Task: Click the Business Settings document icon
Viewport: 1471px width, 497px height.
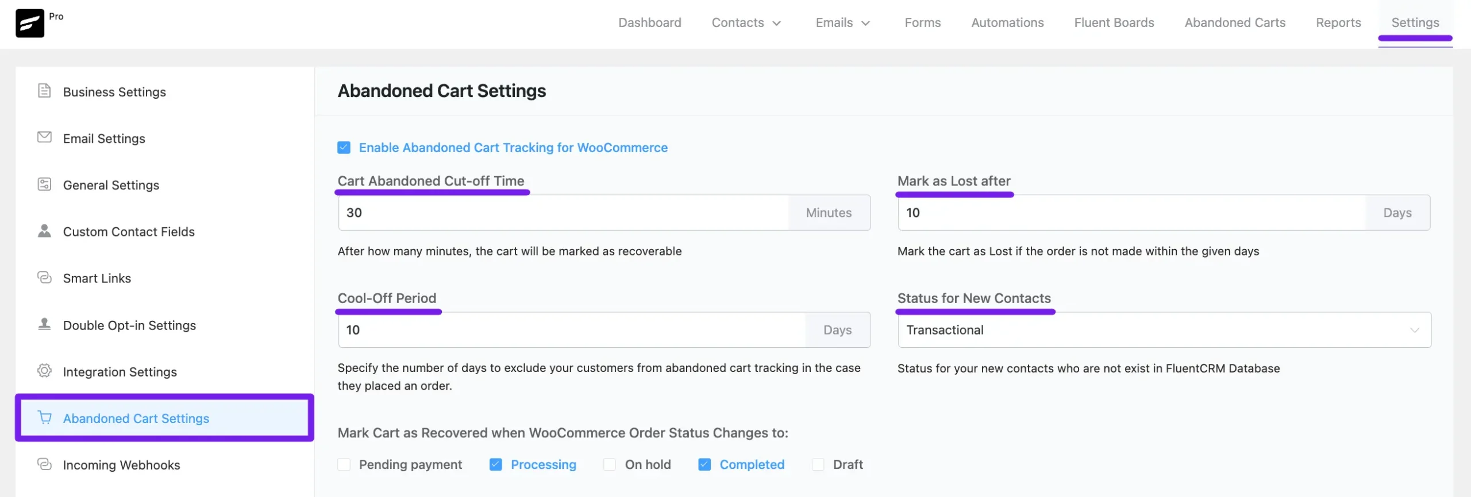Action: click(44, 91)
